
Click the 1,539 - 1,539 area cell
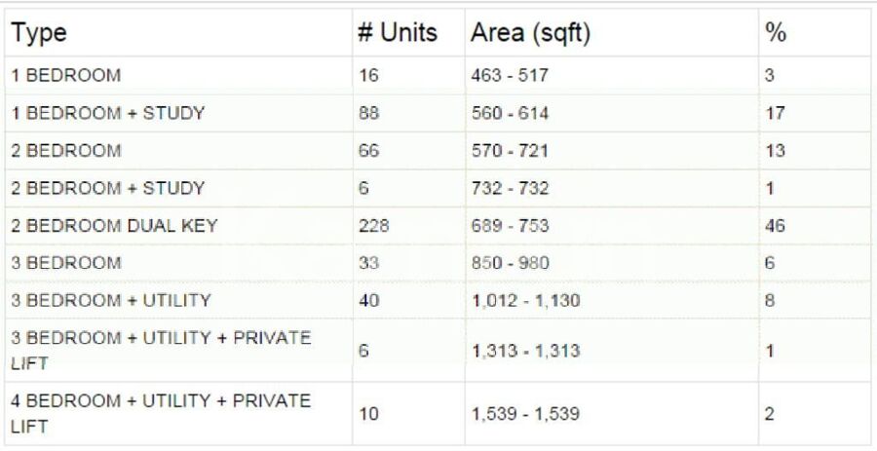pyautogui.click(x=525, y=414)
